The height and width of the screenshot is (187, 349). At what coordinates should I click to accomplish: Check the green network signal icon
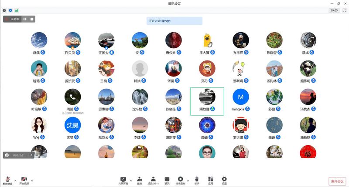17,10
